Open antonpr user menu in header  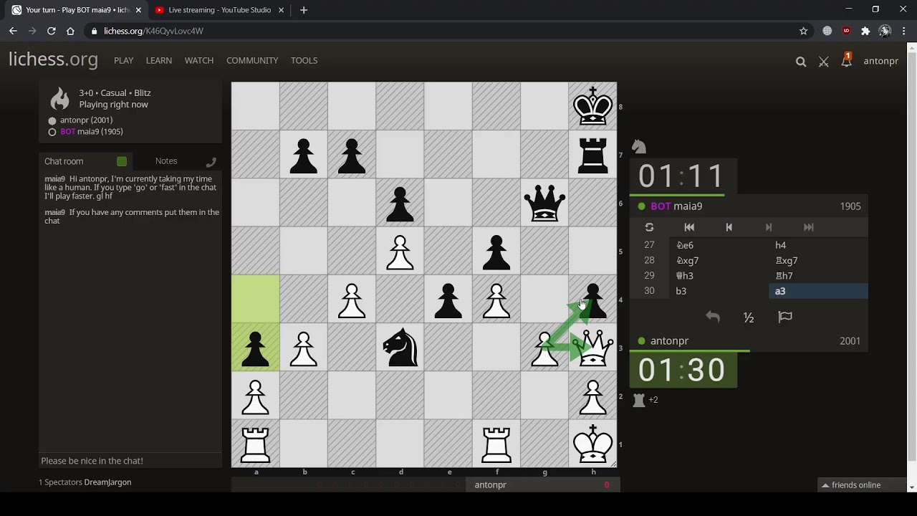coord(880,61)
